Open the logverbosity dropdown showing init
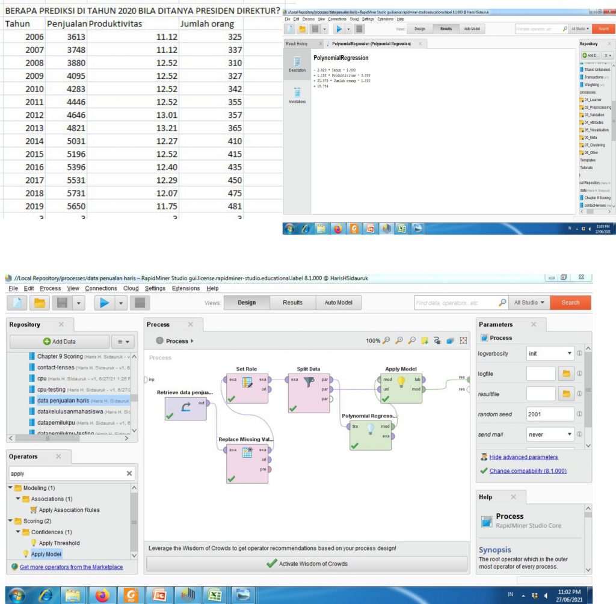The image size is (616, 604). point(550,354)
